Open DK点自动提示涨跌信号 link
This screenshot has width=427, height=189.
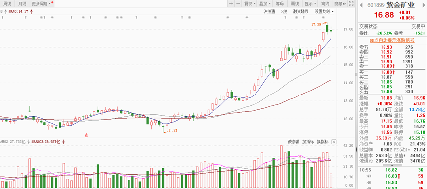tap(391, 40)
